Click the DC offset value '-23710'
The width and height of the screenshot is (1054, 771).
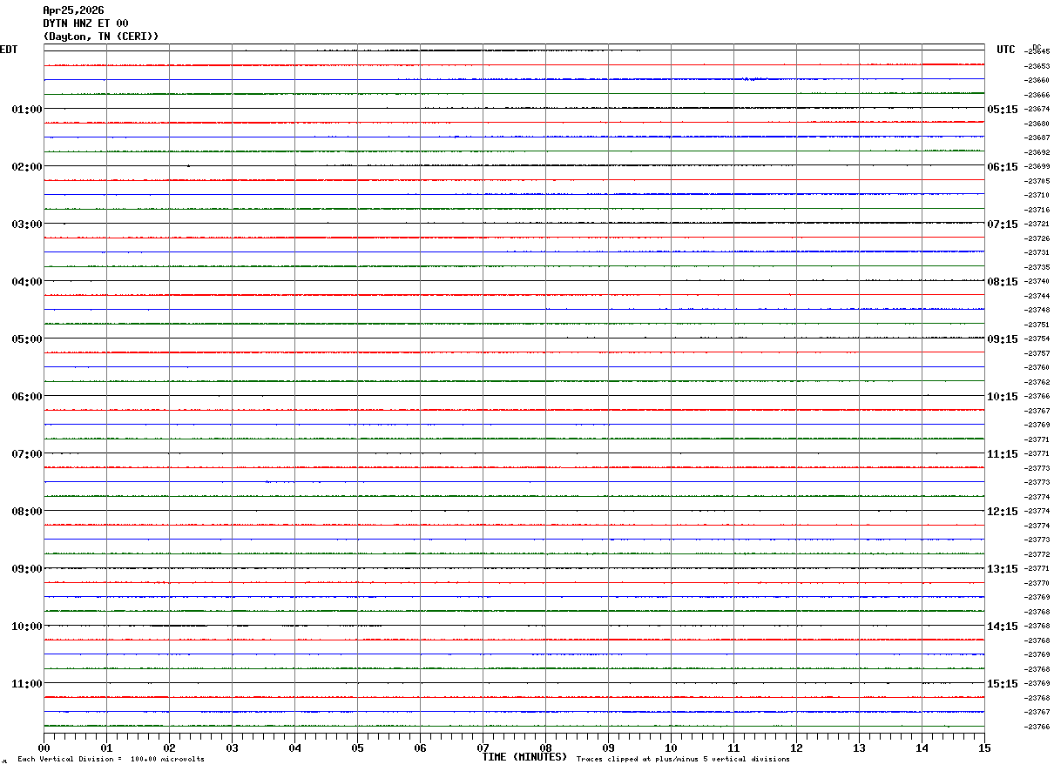(1037, 195)
